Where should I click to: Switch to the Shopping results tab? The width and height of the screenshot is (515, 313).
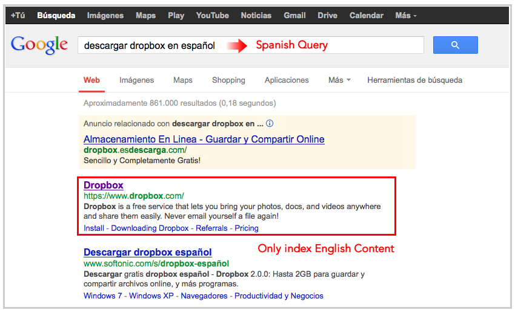coord(228,80)
